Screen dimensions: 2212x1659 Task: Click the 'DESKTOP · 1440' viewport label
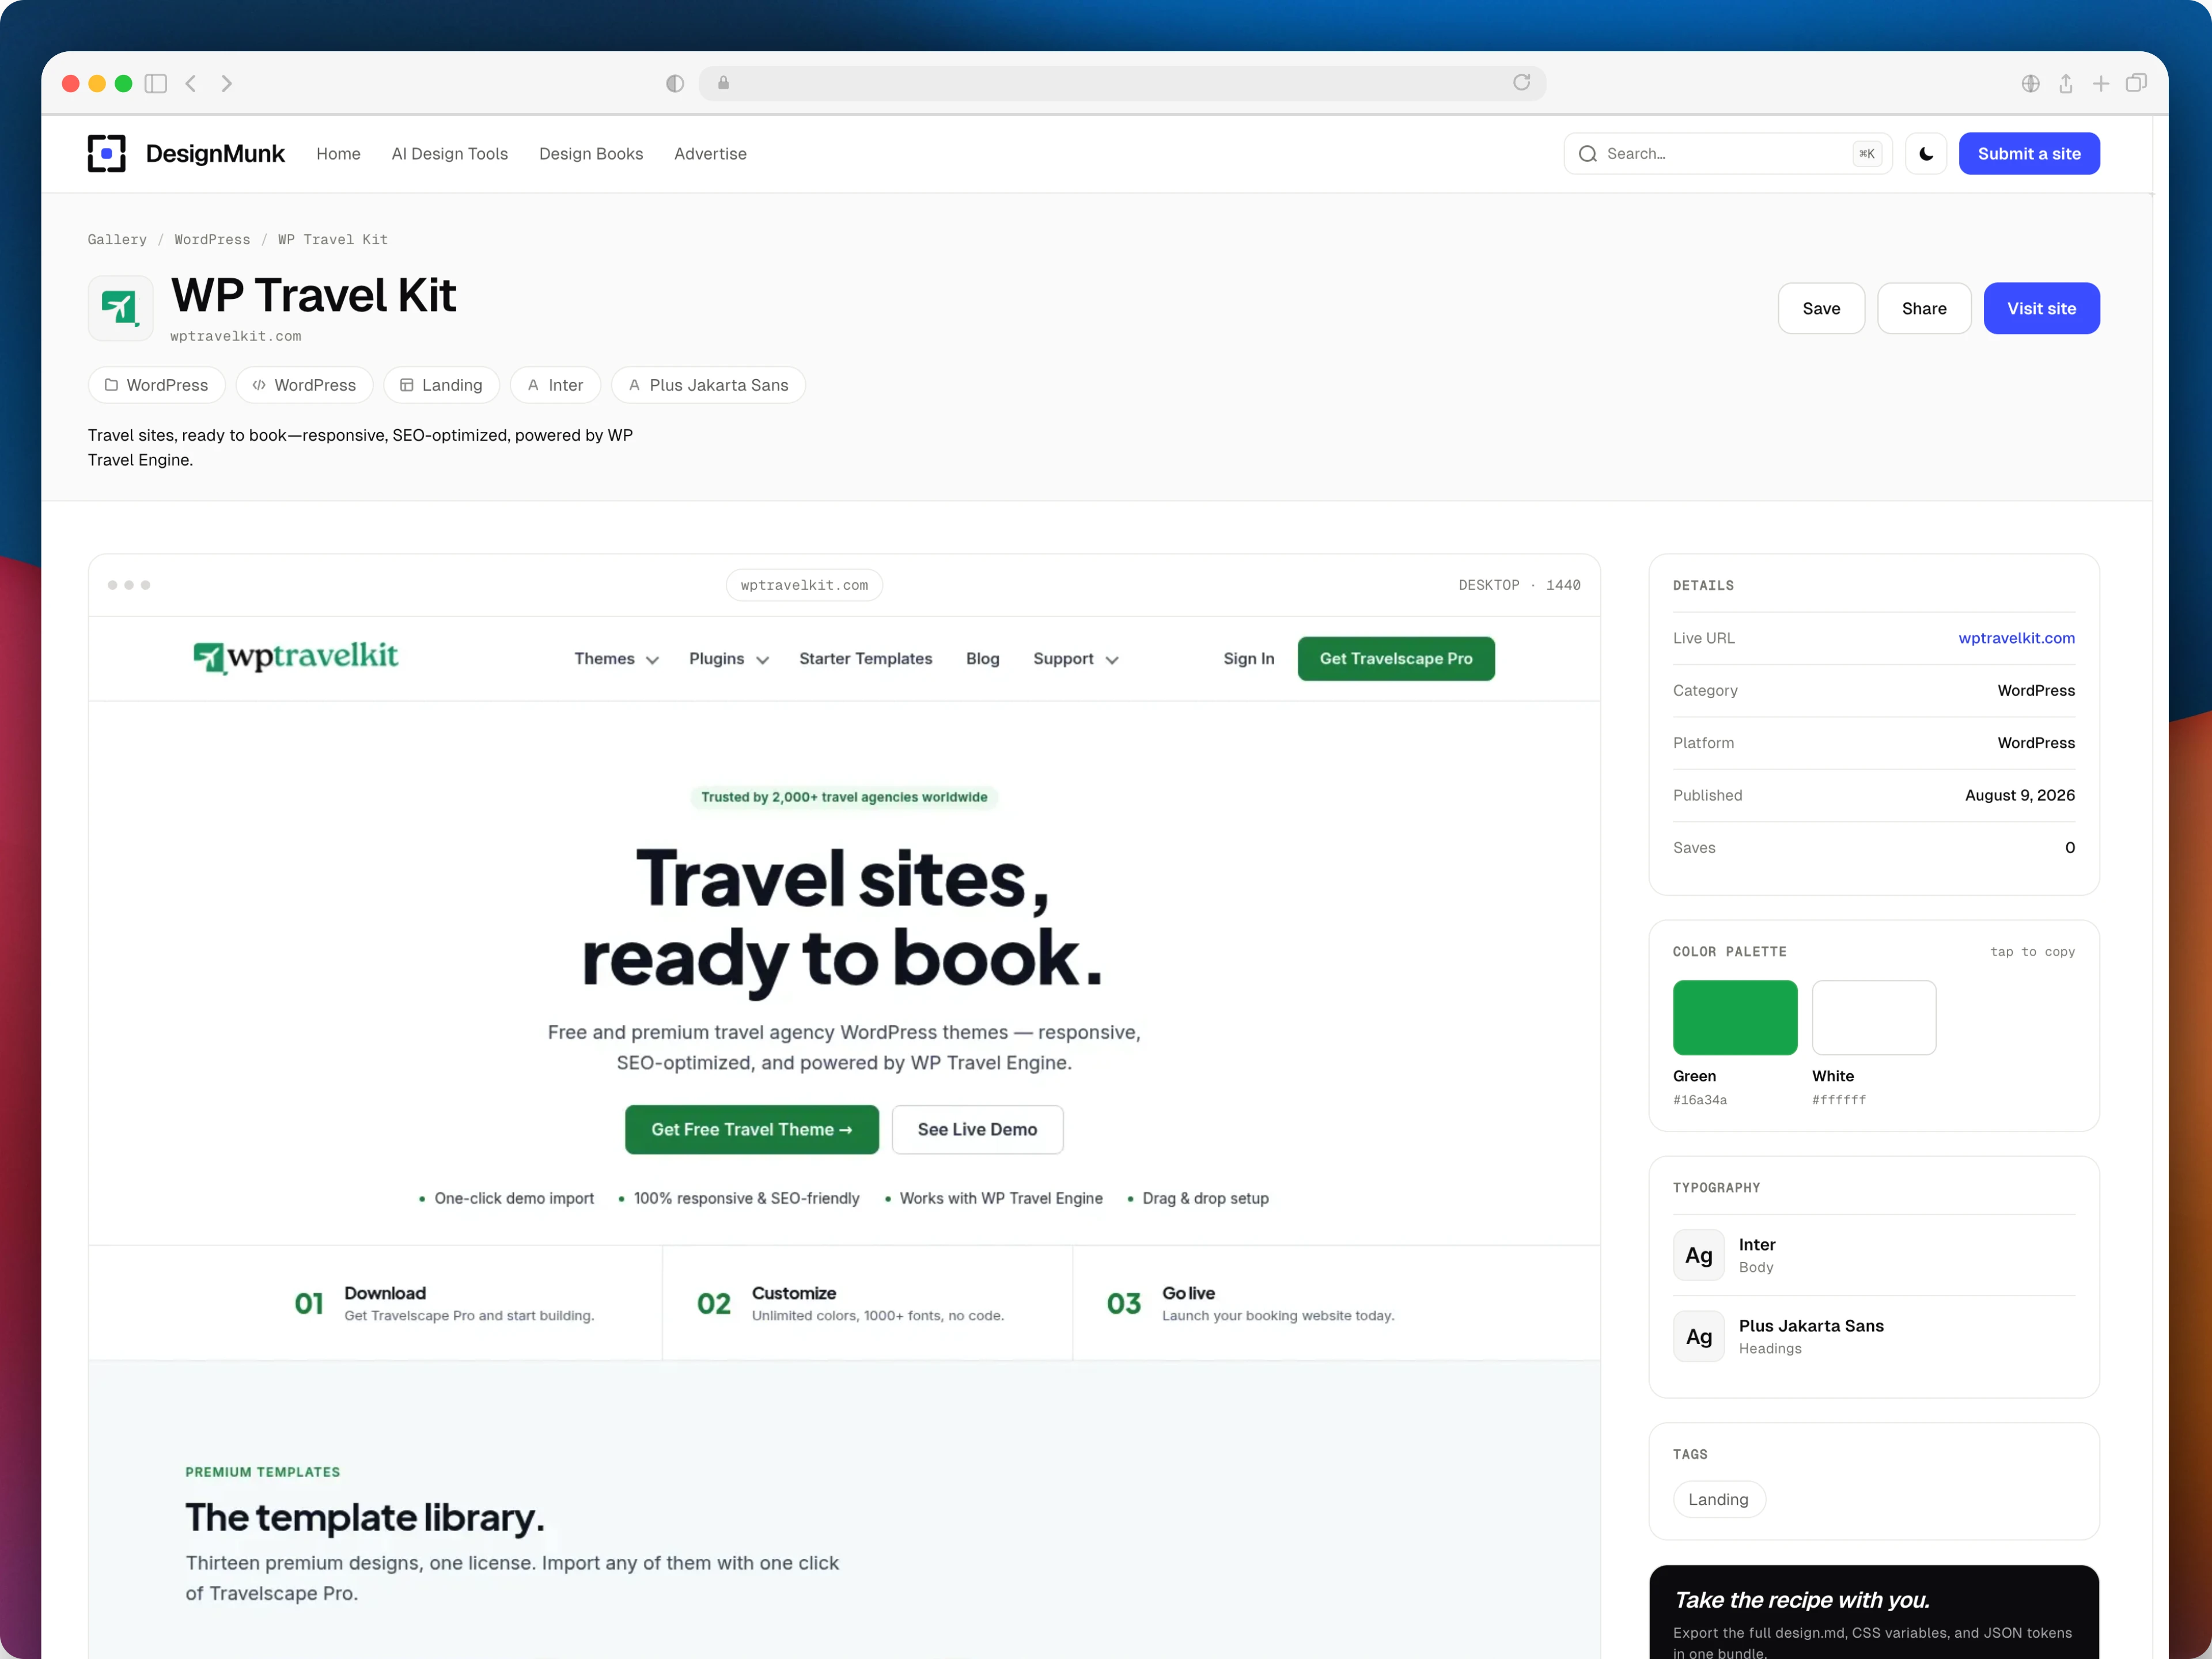[x=1519, y=585]
